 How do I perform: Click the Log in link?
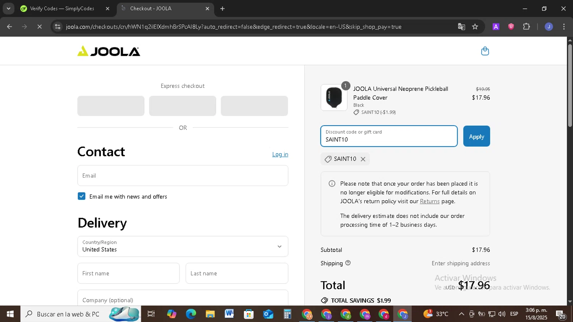pyautogui.click(x=280, y=154)
